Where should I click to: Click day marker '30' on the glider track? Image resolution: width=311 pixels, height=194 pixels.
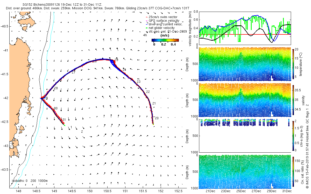[x=56, y=108]
